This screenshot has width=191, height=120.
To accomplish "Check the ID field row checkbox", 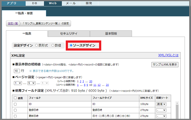I will point(15,104).
